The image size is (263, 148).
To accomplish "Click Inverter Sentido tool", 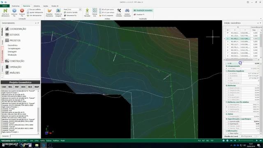I will tap(71, 12).
